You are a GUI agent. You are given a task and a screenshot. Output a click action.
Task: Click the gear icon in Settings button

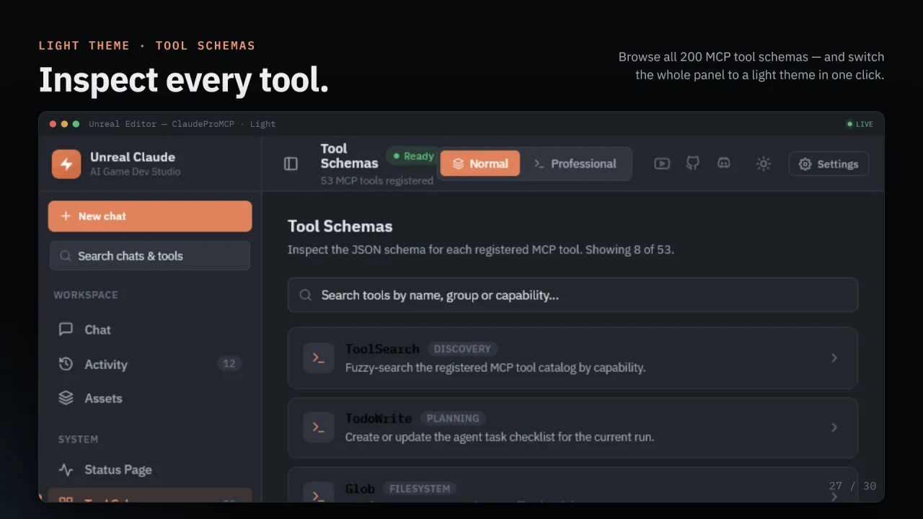point(805,164)
